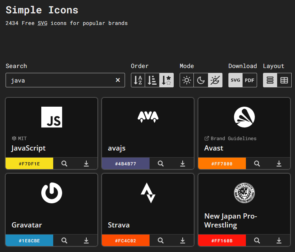Download the New Japan Pro-Wrestling icon

279,240
